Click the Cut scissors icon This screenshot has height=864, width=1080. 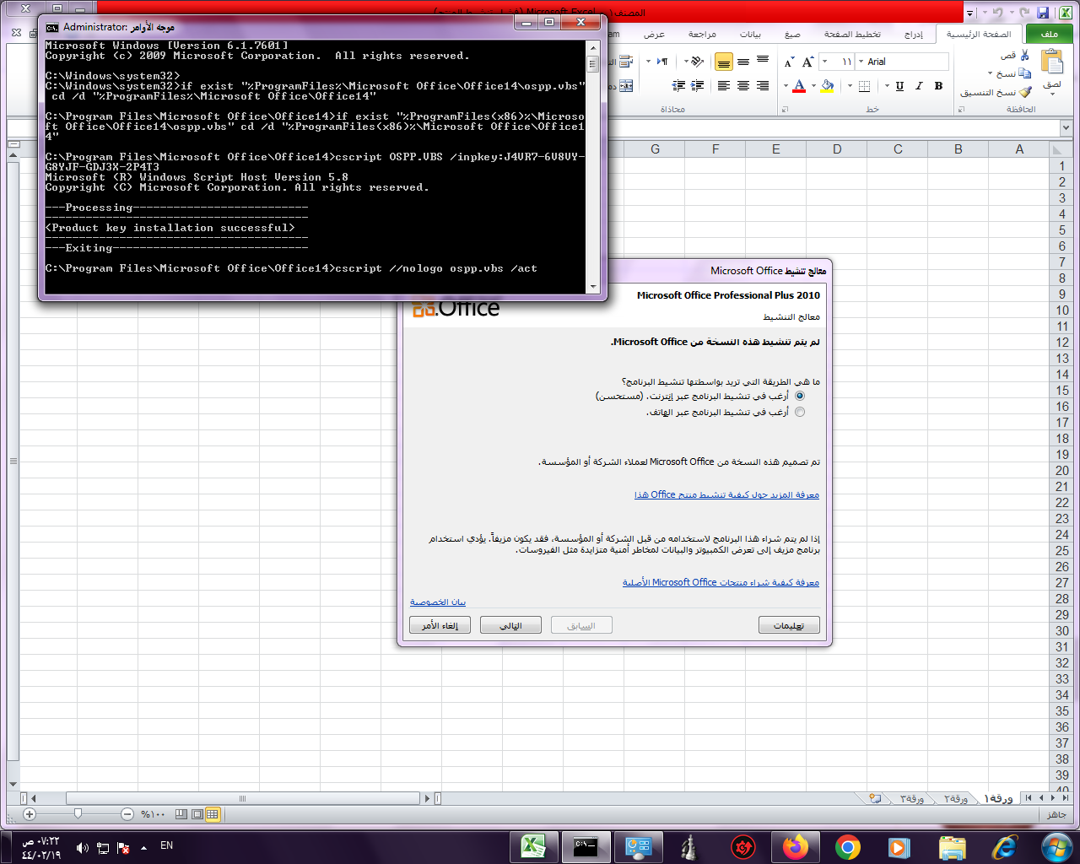coord(1024,56)
